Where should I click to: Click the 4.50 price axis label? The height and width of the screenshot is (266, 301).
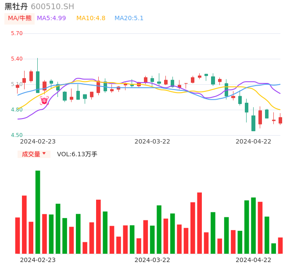tap(17, 135)
